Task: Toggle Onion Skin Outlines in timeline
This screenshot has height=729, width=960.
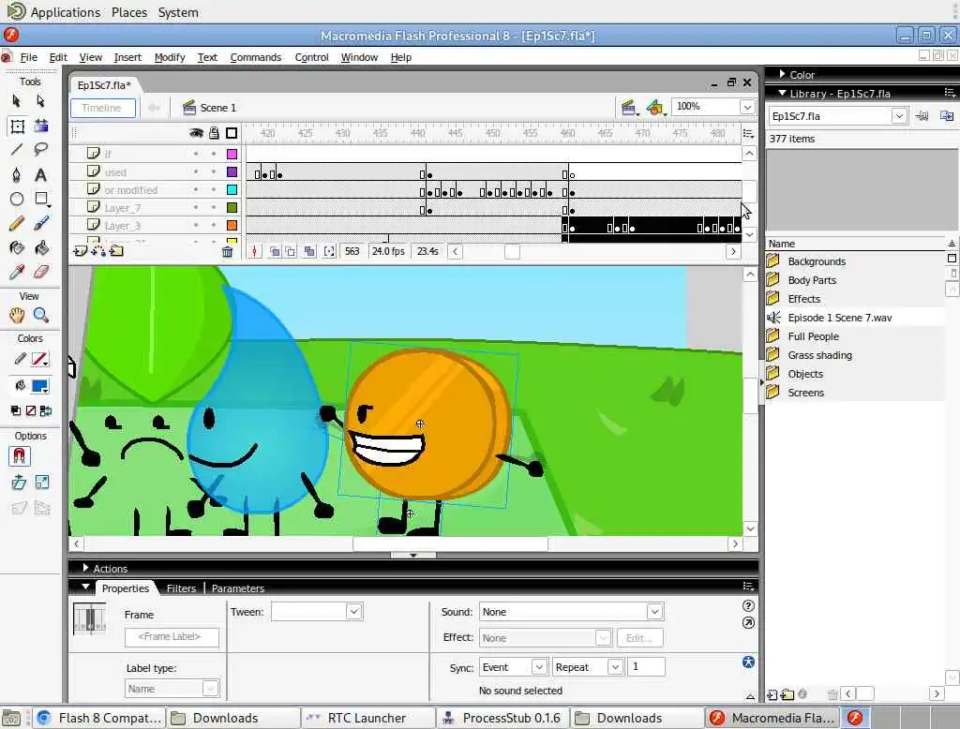Action: pos(291,251)
